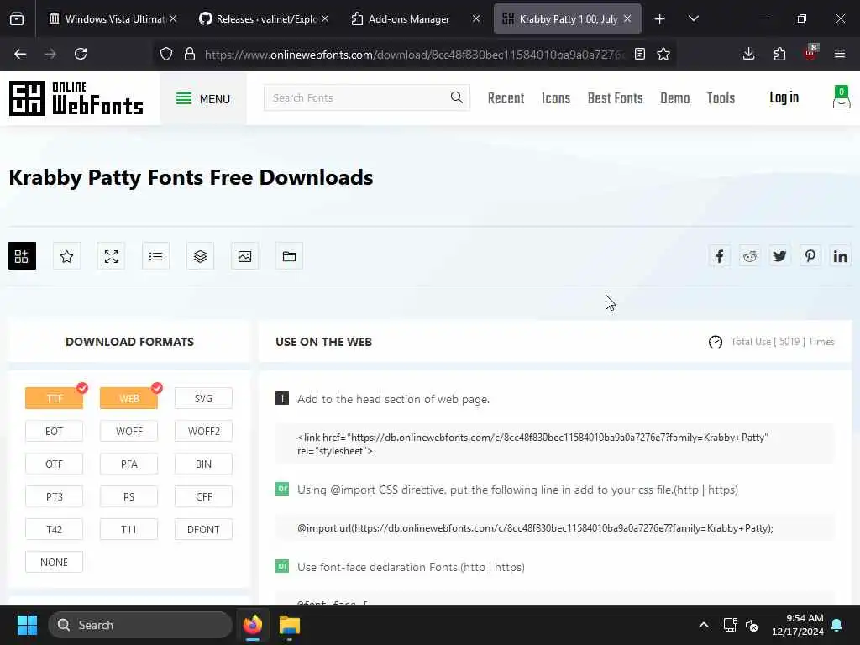Open the Tools nav link
This screenshot has height=645, width=860.
(x=721, y=98)
